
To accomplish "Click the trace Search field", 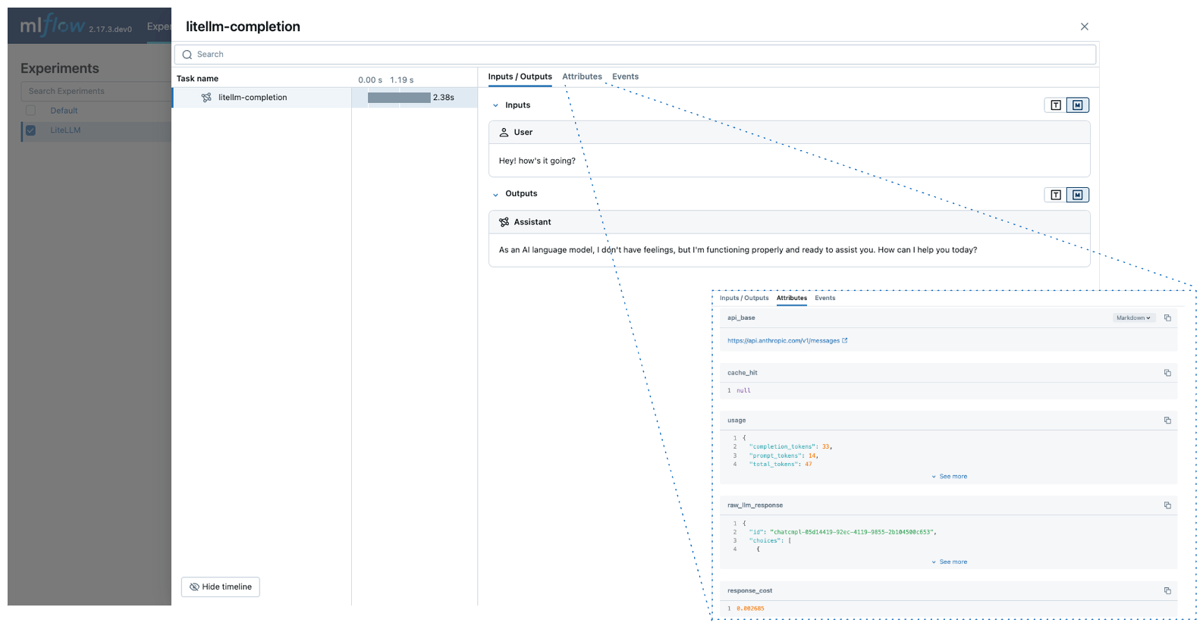I will point(635,55).
